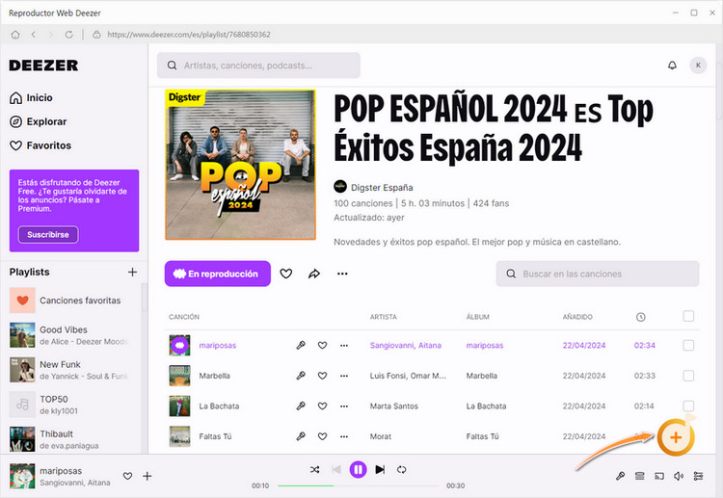The width and height of the screenshot is (723, 498).
Task: Open play queue icon
Action: [x=639, y=476]
